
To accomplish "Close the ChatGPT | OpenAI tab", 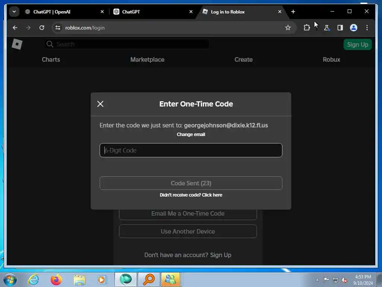I will click(102, 12).
